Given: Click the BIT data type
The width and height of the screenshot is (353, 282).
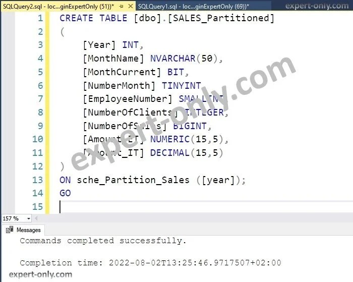Looking at the screenshot, I should point(175,72).
